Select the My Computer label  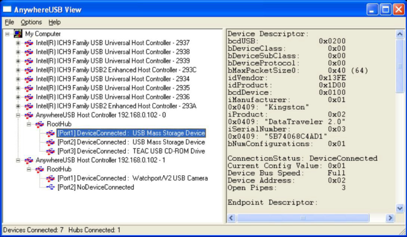(43, 34)
